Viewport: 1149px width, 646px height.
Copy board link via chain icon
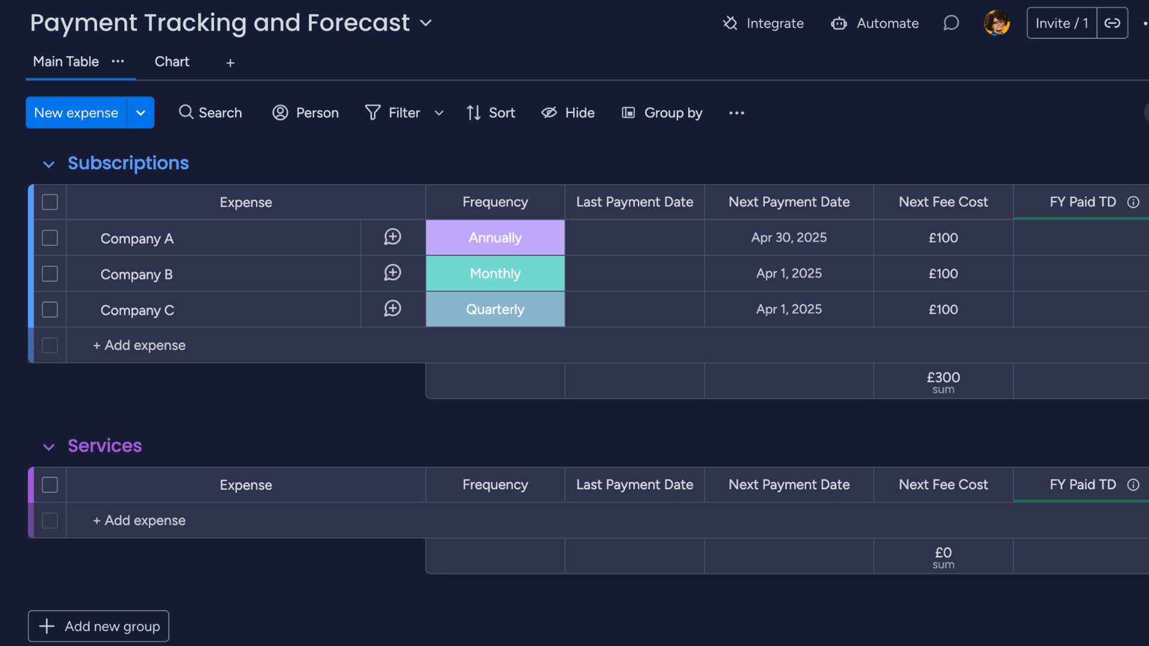(x=1112, y=23)
